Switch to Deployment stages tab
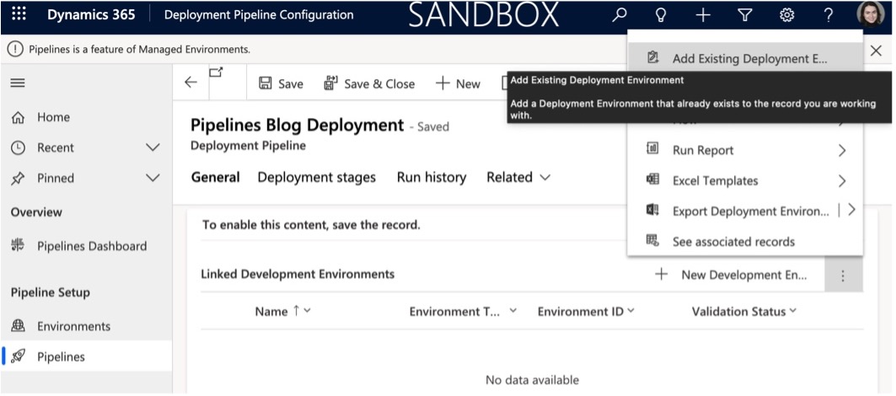The height and width of the screenshot is (396, 896). [x=317, y=177]
